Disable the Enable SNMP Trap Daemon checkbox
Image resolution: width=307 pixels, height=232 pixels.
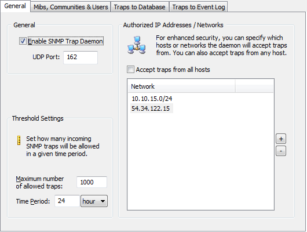[x=23, y=41]
